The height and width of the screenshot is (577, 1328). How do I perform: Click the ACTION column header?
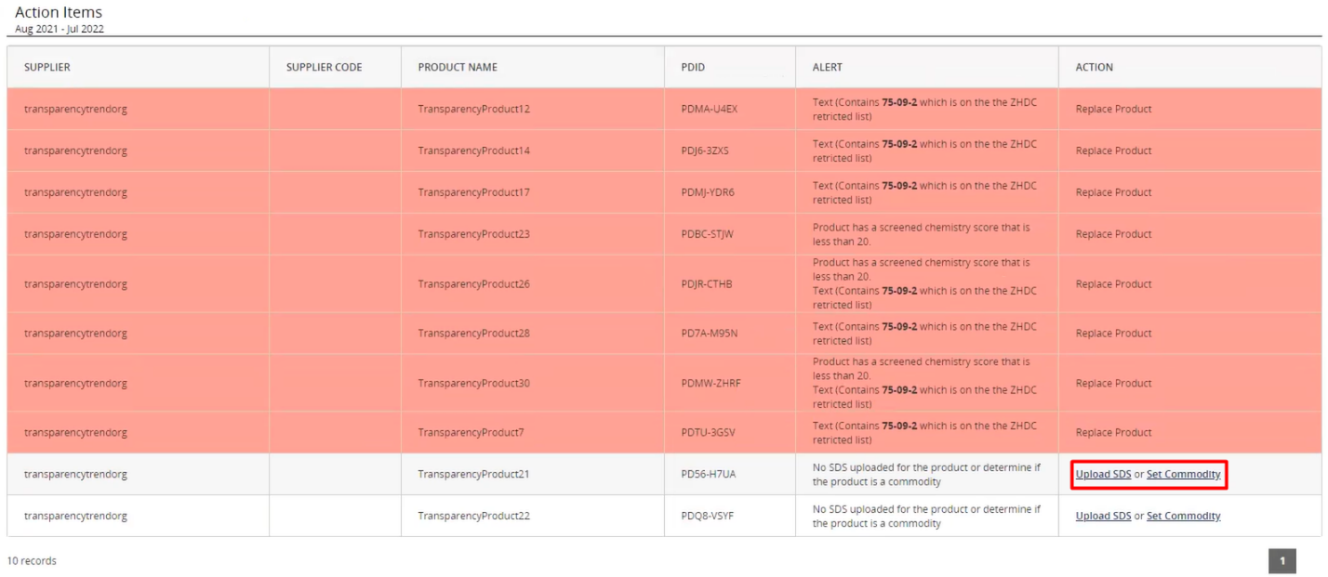pos(1095,67)
